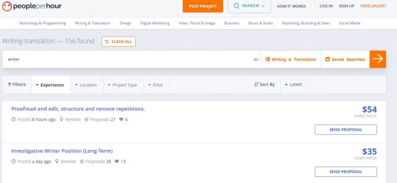Click the '$54' price text

click(369, 109)
